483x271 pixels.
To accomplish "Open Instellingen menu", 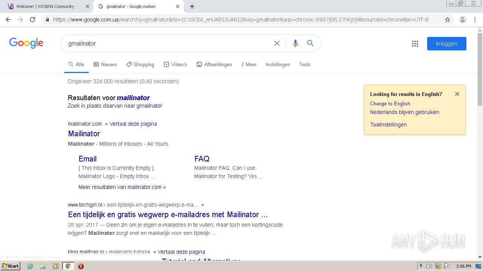I will [x=278, y=64].
